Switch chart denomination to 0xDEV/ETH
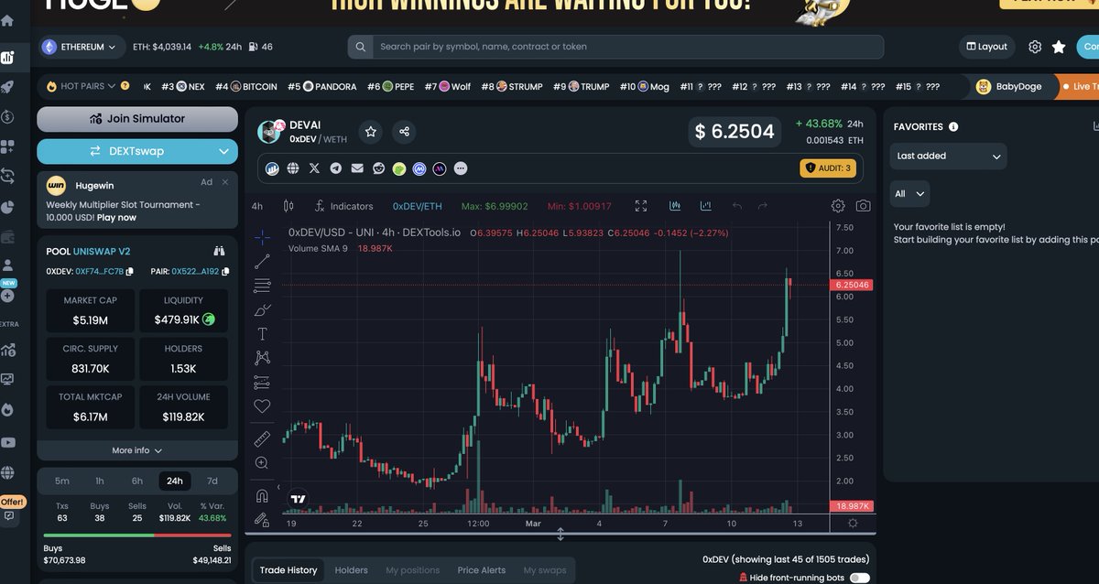This screenshot has width=1099, height=584. pyautogui.click(x=418, y=207)
